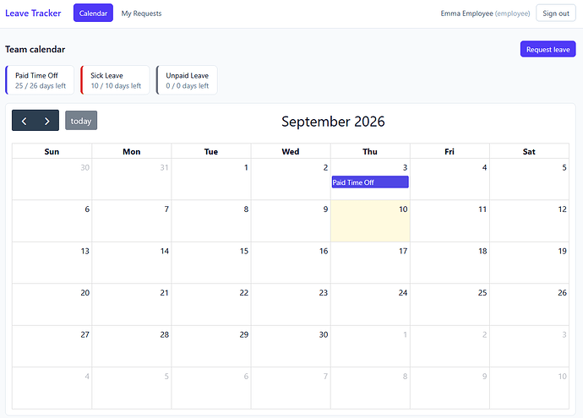Click the Sat column header

tap(529, 152)
